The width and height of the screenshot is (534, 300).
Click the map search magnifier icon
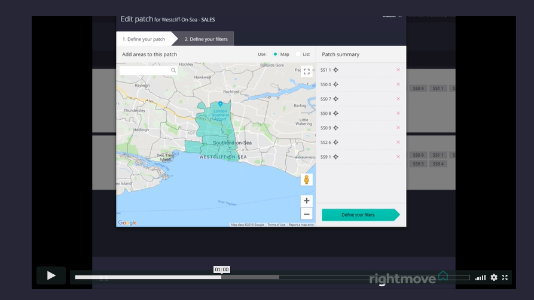coord(173,70)
